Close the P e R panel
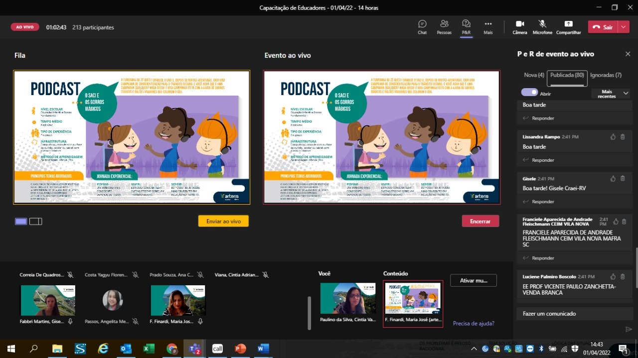 [x=628, y=54]
